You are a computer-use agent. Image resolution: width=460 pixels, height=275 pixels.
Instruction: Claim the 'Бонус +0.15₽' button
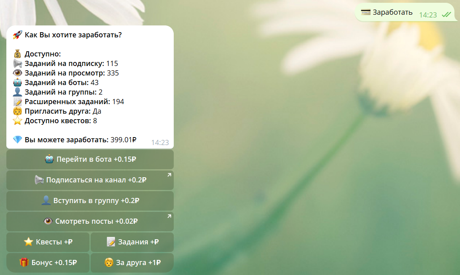[48, 263]
